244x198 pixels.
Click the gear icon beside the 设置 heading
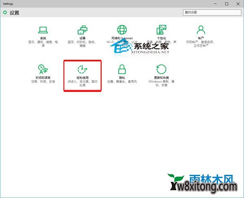tap(5, 13)
